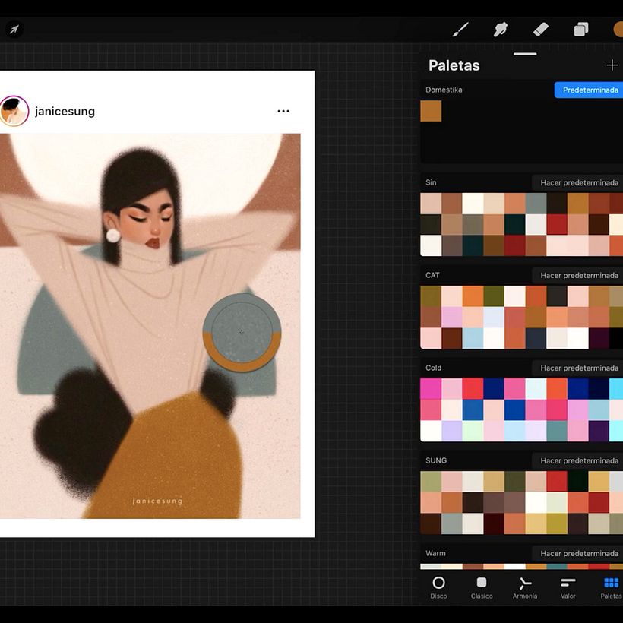The width and height of the screenshot is (623, 623).
Task: Switch to the Armonía color tab
Action: (x=525, y=587)
